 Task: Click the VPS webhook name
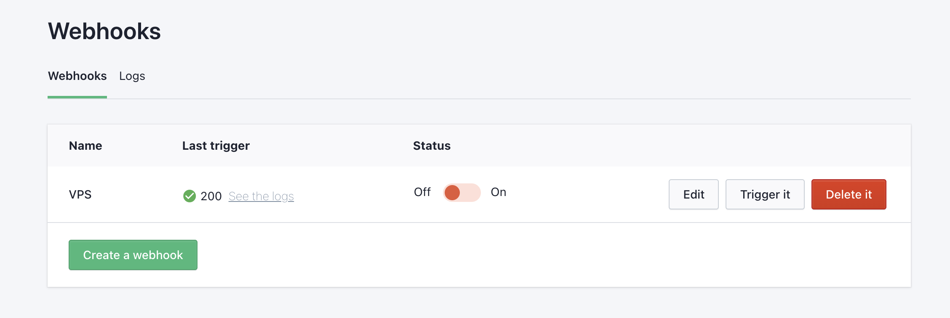tap(80, 195)
